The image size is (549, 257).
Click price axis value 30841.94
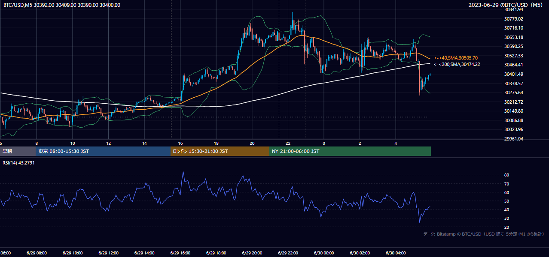514,9
